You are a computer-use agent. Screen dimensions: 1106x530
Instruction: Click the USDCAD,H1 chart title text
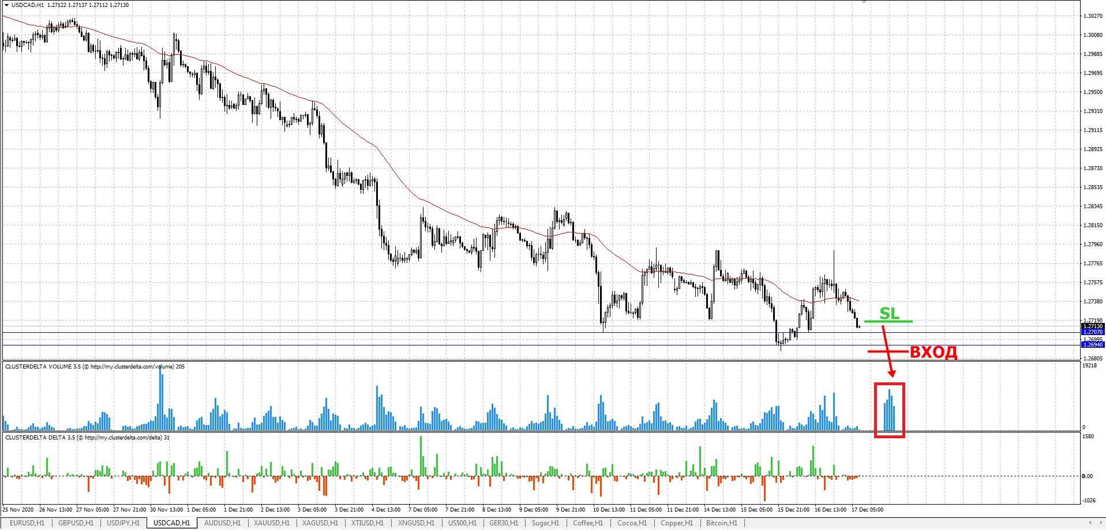28,5
